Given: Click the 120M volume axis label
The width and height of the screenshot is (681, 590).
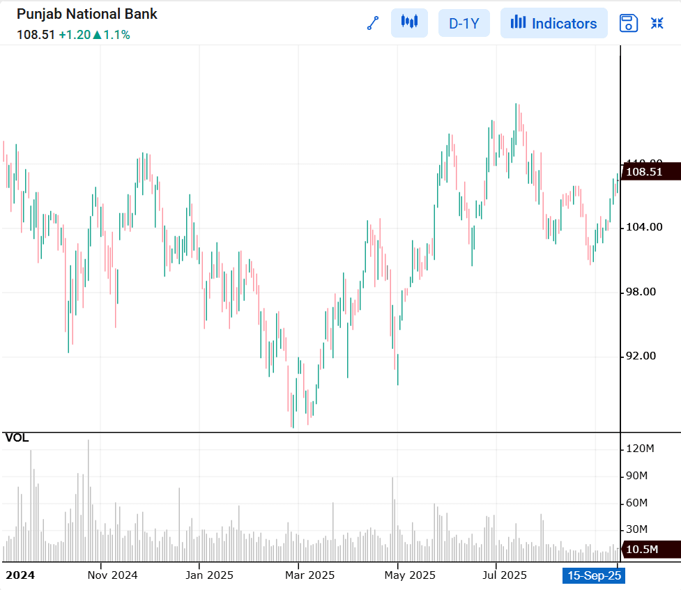Looking at the screenshot, I should [x=640, y=449].
